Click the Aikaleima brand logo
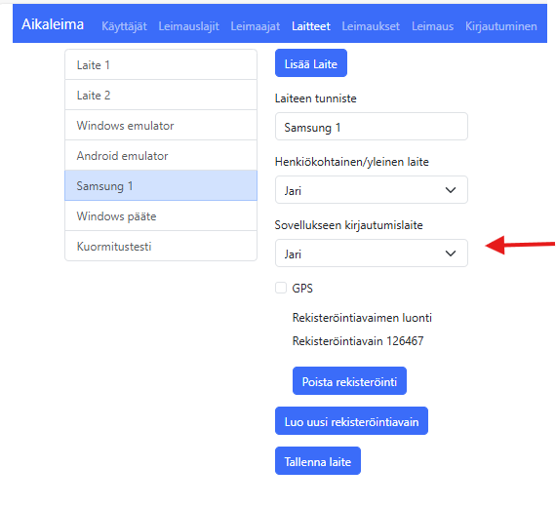Image resolution: width=556 pixels, height=507 pixels. 53,24
